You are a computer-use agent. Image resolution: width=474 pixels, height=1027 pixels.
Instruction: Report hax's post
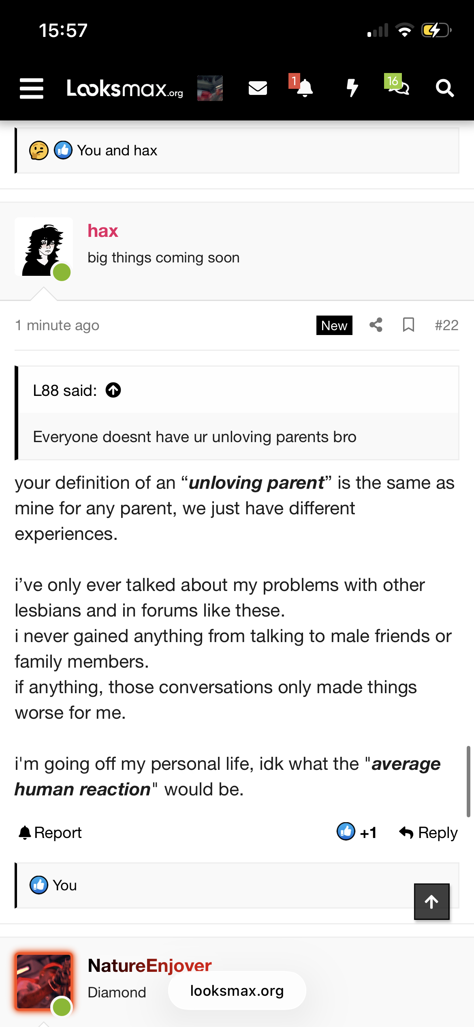pyautogui.click(x=50, y=832)
